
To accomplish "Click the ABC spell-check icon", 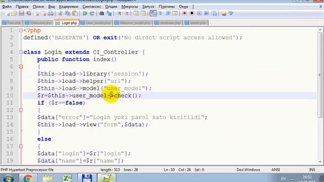I will click(231, 14).
